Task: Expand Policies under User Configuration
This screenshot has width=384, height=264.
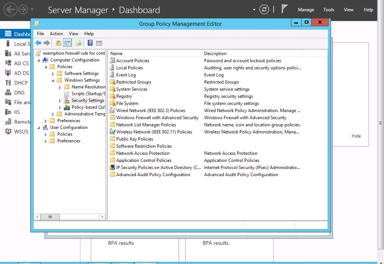Action: [x=46, y=134]
